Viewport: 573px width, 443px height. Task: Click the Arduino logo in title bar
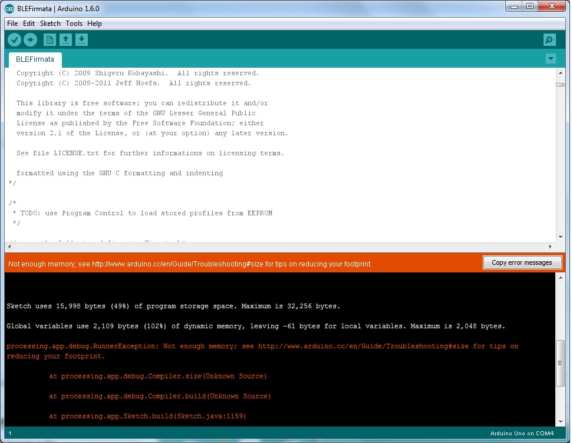9,9
